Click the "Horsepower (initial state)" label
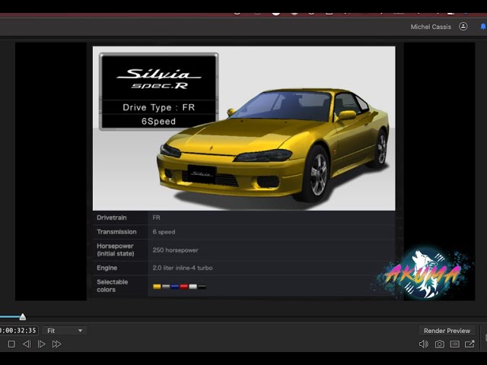This screenshot has width=487, height=365. [115, 250]
